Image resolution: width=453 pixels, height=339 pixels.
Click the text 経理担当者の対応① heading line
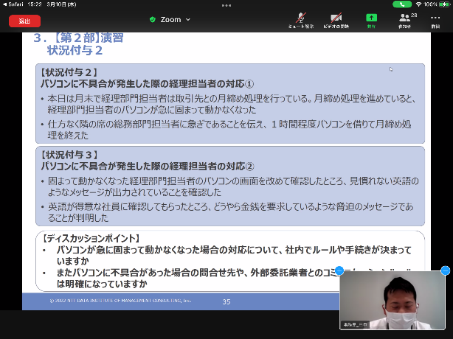[147, 84]
